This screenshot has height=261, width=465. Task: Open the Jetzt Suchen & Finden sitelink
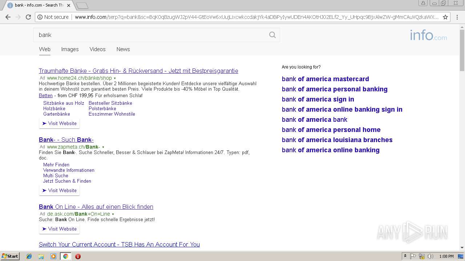(67, 181)
